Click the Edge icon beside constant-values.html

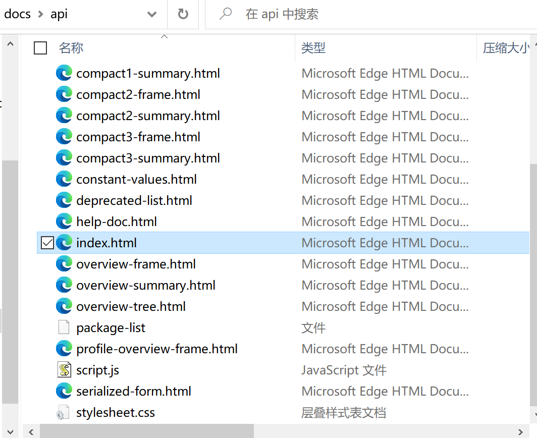click(64, 179)
